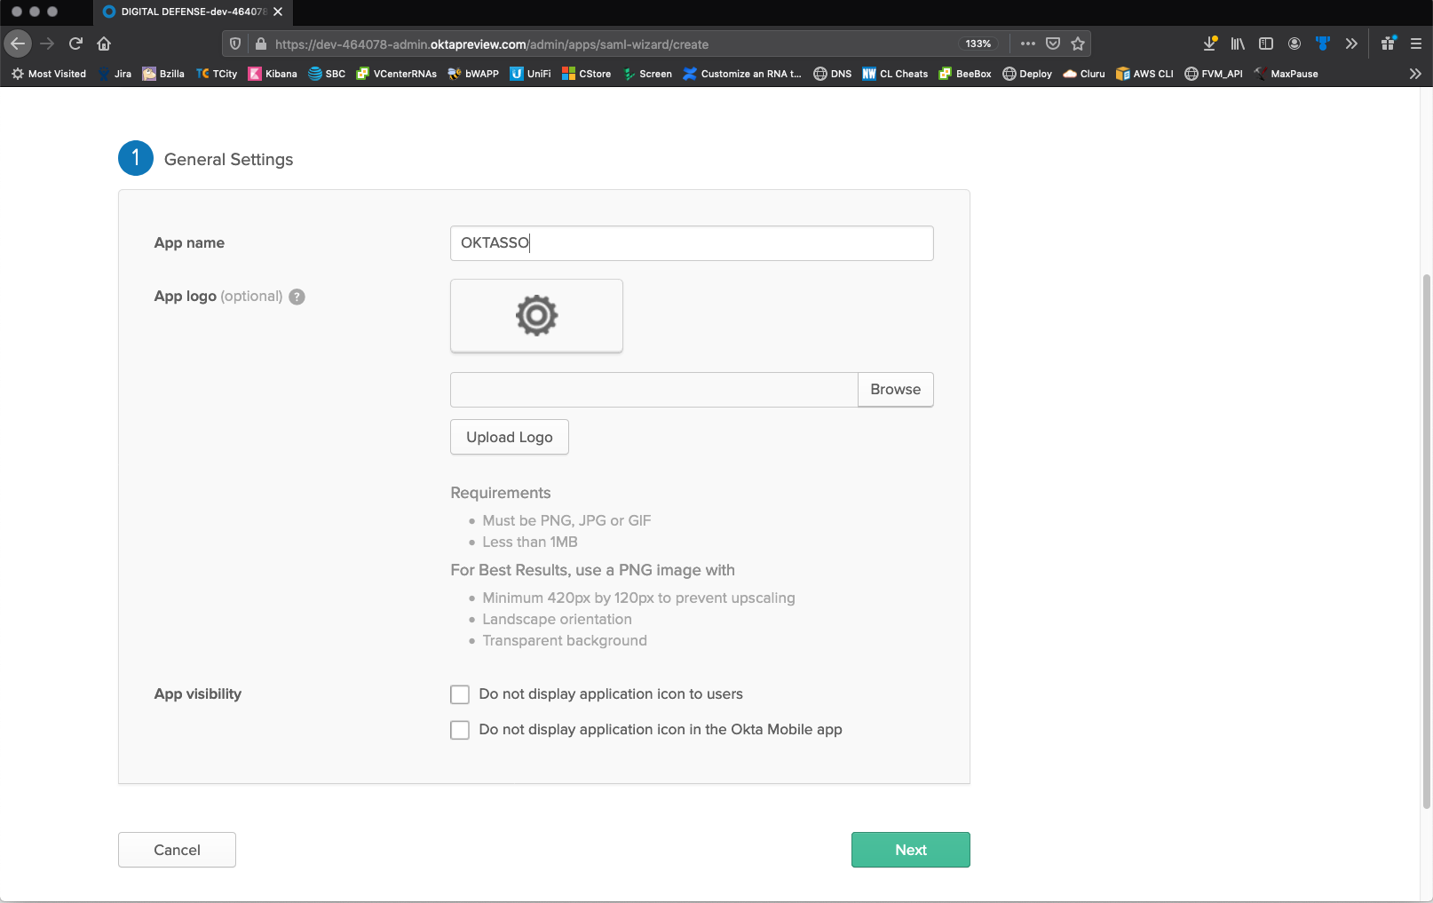The image size is (1433, 903).
Task: Show more bookmarks with the bookmarks bar chevron
Action: click(x=1415, y=74)
